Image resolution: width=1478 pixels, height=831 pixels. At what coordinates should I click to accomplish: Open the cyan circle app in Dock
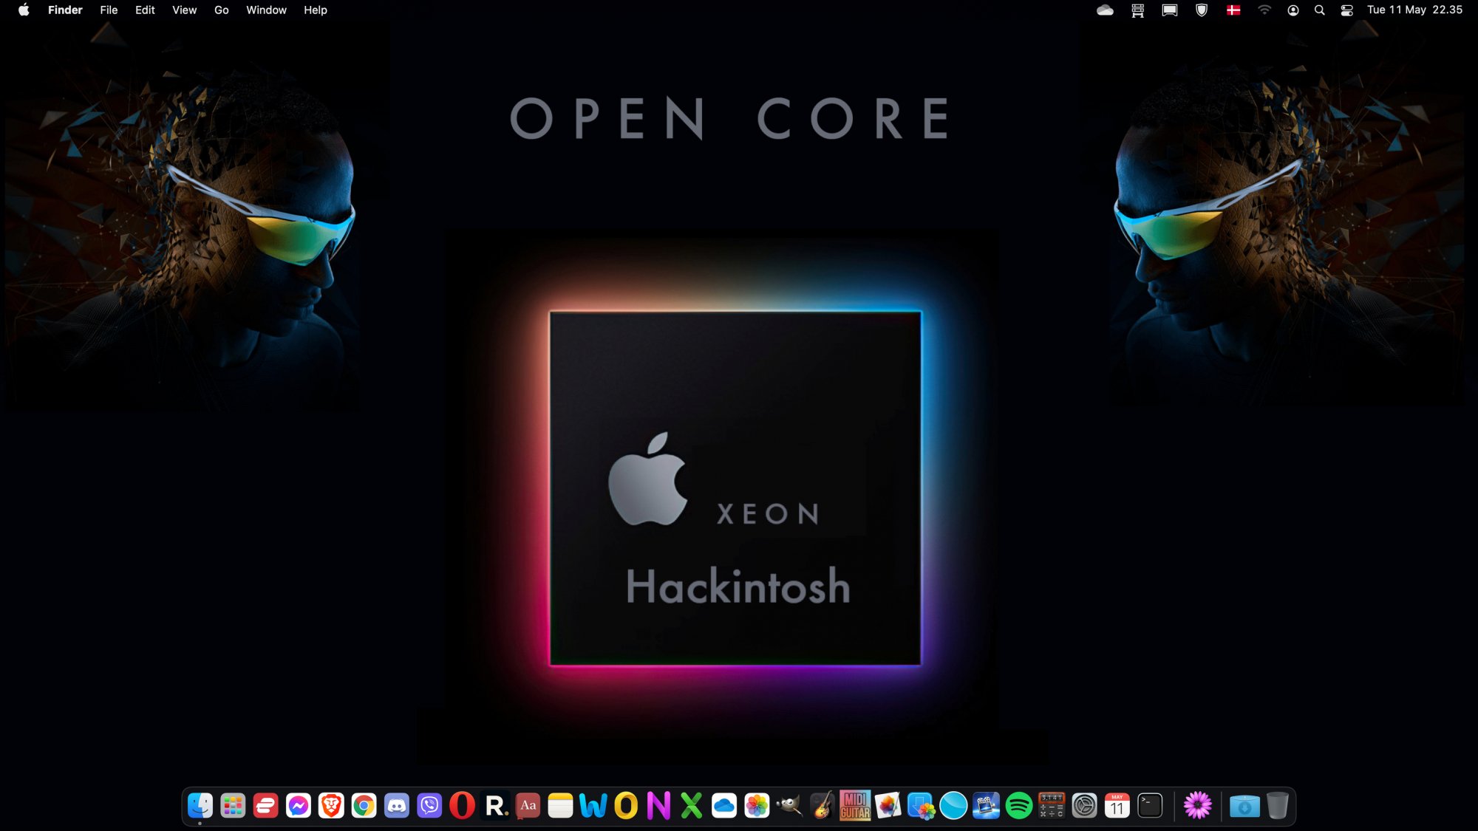tap(953, 805)
